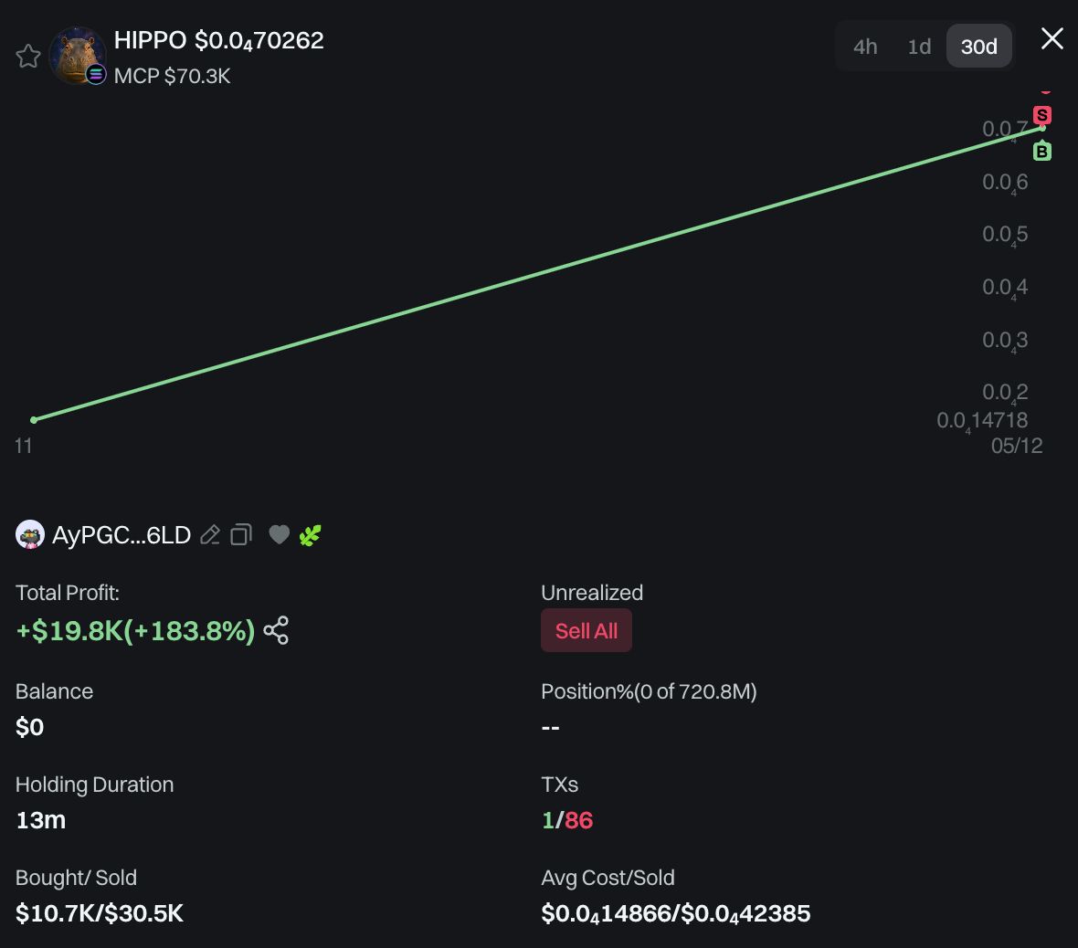Screen dimensions: 1078x948
Task: Click the red S sell marker
Action: [1042, 115]
